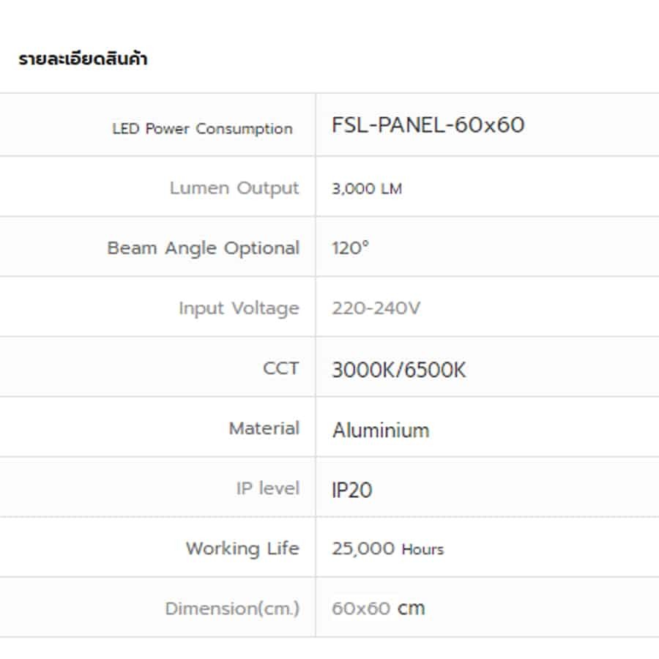The width and height of the screenshot is (659, 659).
Task: Click the FSL-PANEL-60x60 value
Action: (x=428, y=124)
